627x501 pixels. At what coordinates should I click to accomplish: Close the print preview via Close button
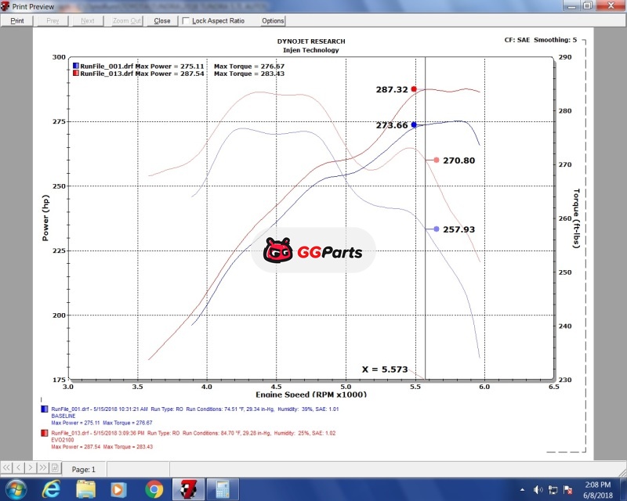click(162, 21)
